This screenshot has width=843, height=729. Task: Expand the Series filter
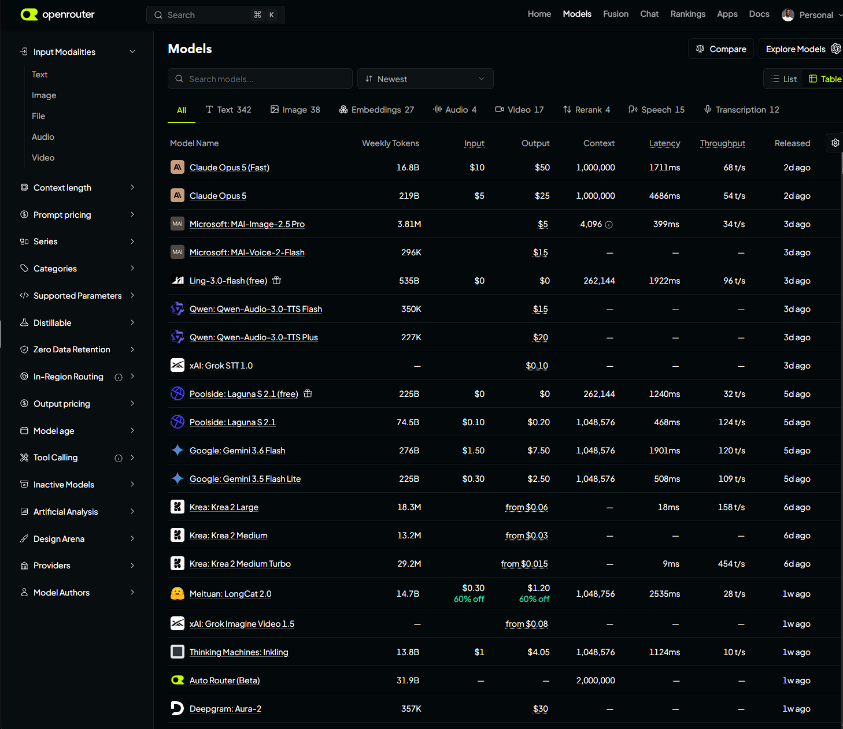(78, 241)
